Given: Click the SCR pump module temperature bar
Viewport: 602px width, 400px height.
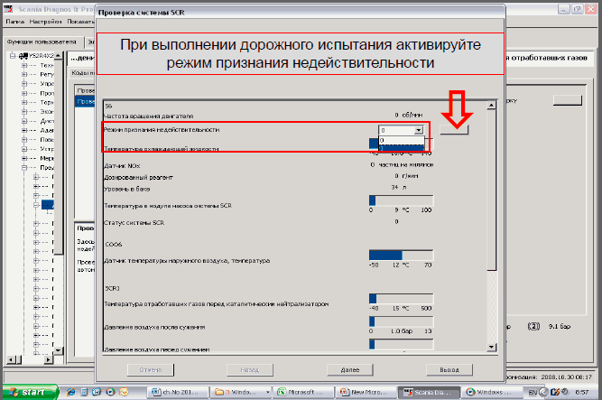Looking at the screenshot, I should pos(373,200).
